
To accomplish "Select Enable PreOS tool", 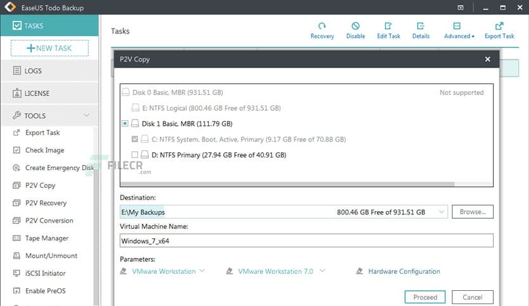I will click(x=46, y=291).
